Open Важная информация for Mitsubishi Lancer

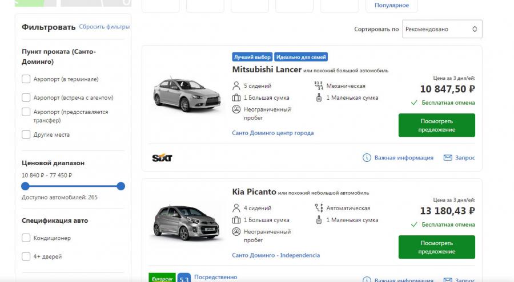(x=404, y=158)
